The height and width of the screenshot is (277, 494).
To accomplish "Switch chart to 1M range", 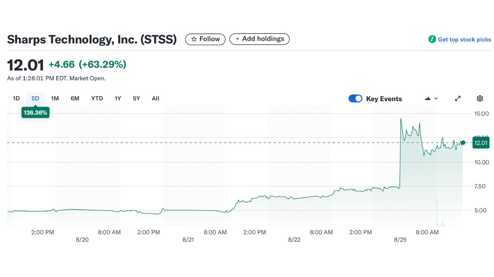I will pyautogui.click(x=55, y=98).
